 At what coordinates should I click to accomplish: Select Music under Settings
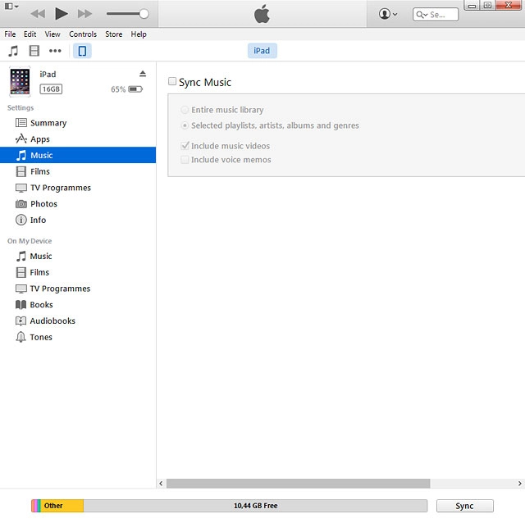pyautogui.click(x=78, y=155)
